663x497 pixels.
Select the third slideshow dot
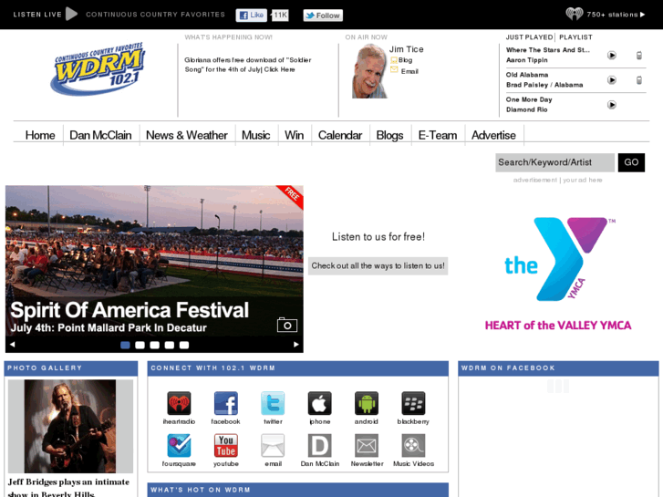click(x=155, y=345)
